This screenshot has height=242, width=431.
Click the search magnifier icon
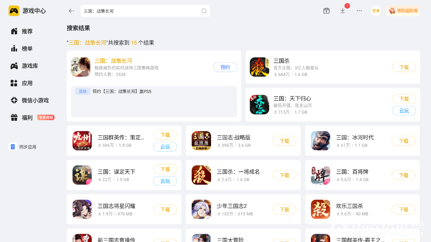tap(204, 11)
